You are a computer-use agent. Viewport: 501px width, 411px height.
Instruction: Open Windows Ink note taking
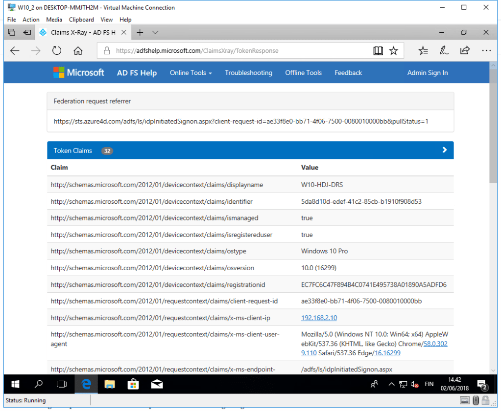coord(444,50)
